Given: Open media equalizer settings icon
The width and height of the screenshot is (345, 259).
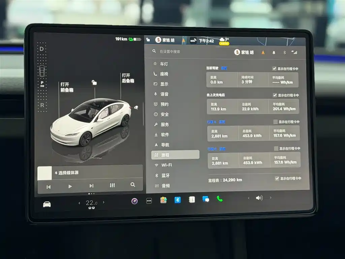Looking at the screenshot, I should point(112,185).
